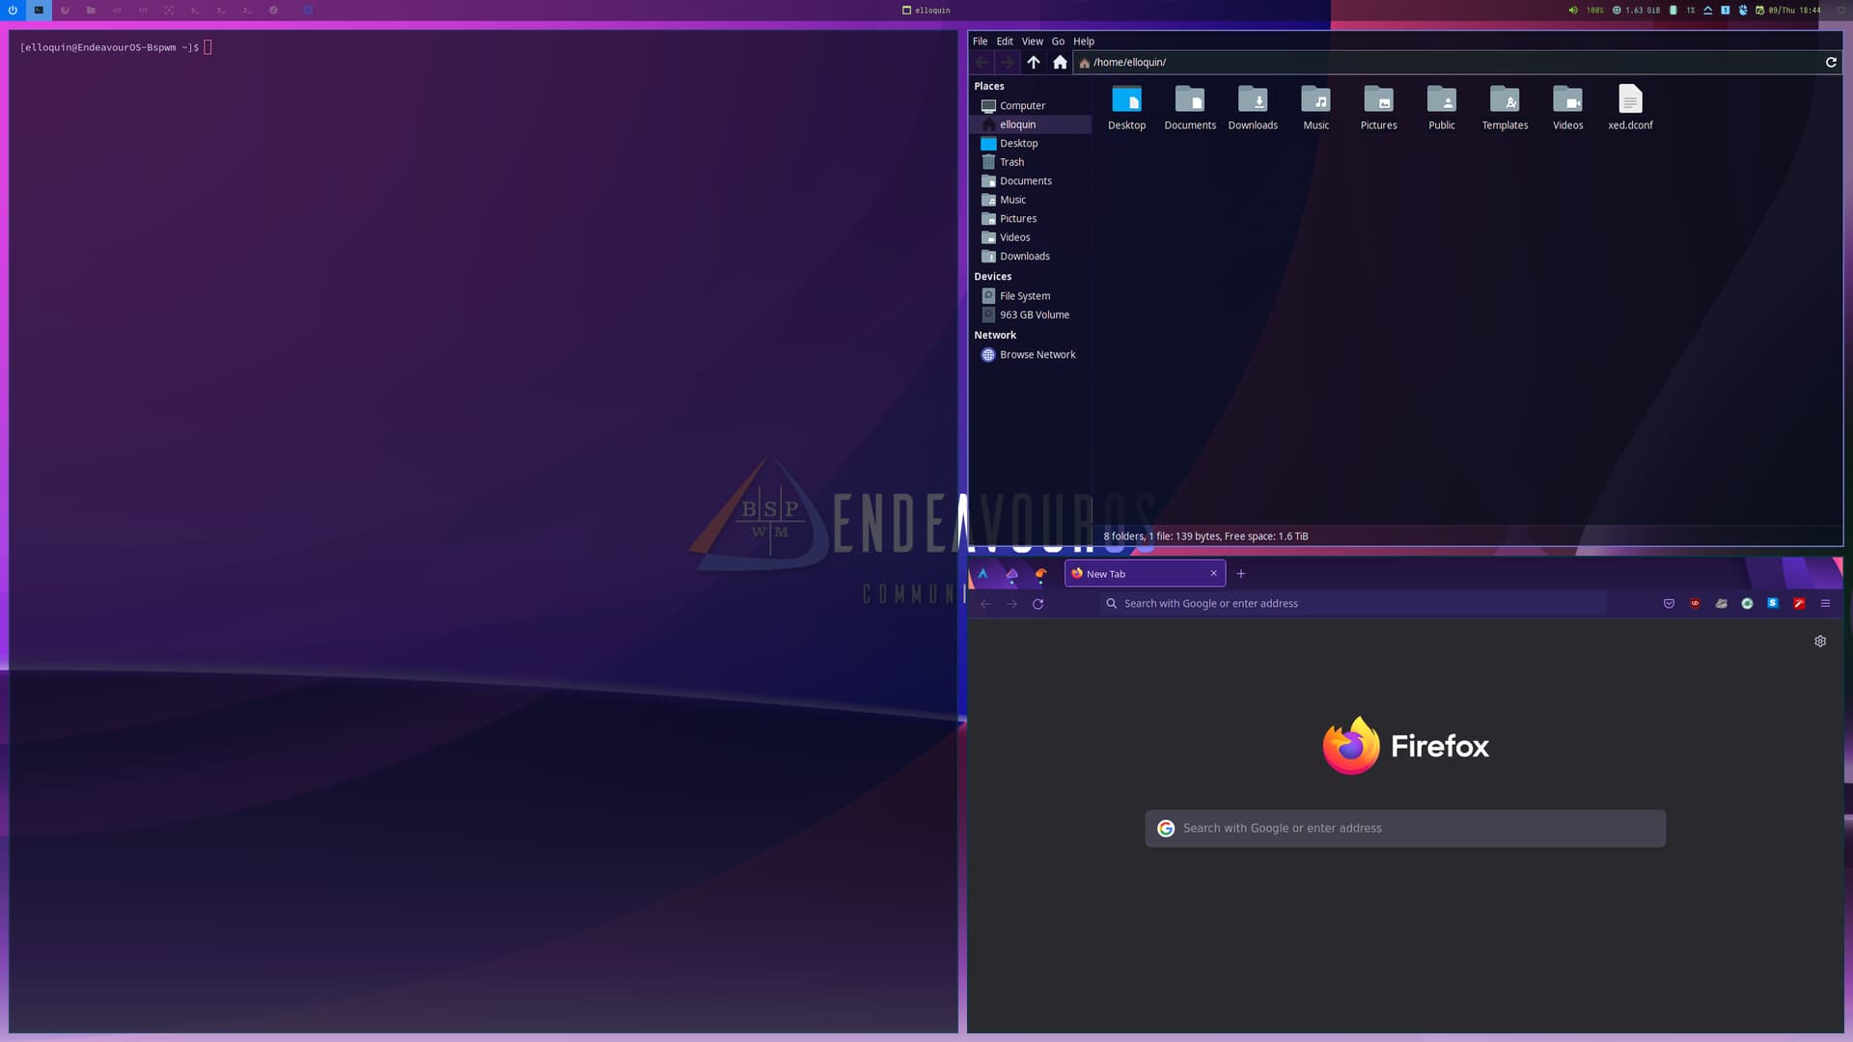Open the Firefox hamburger application menu

[x=1825, y=603]
